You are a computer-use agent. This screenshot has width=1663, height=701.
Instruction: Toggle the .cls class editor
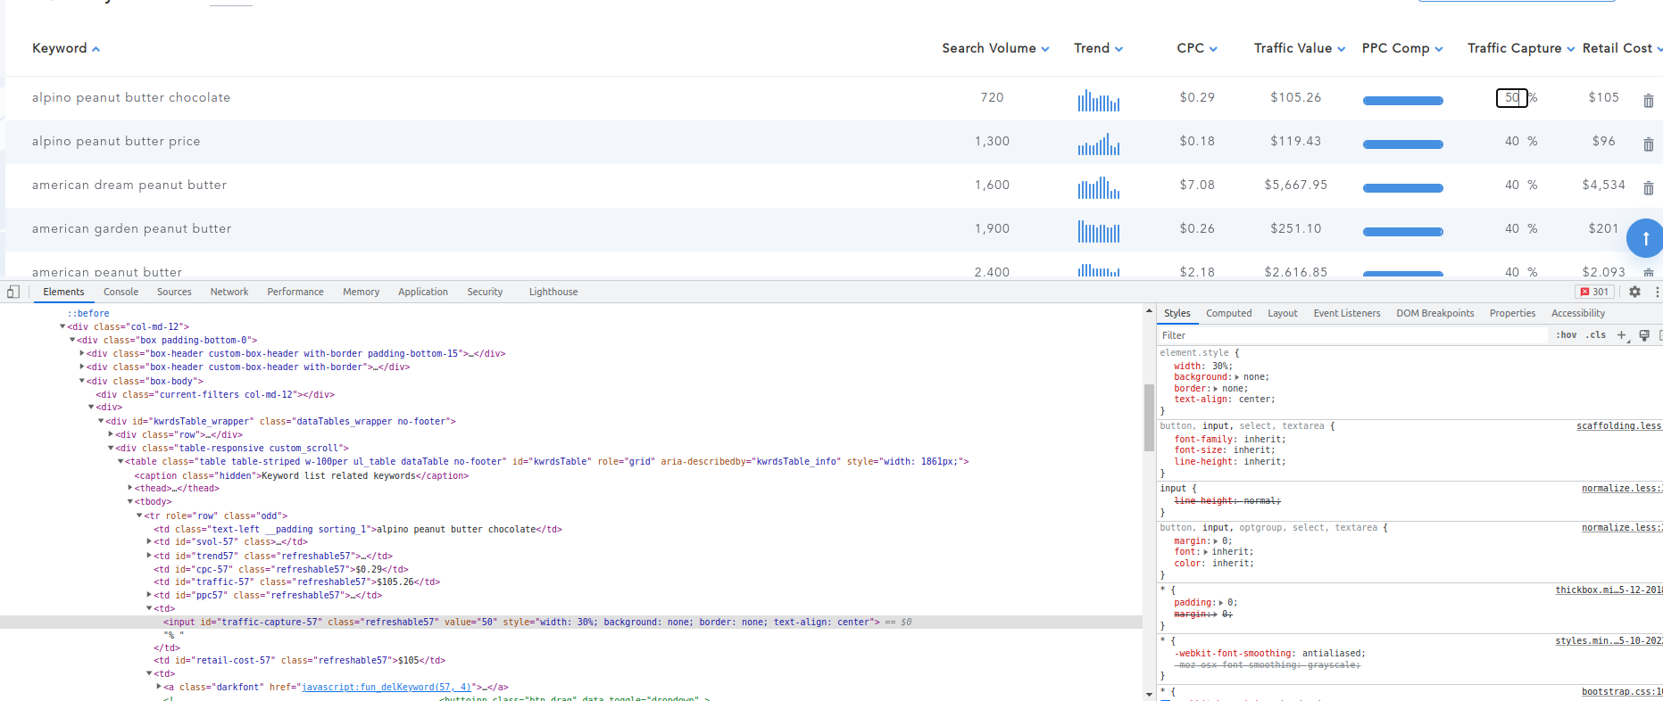point(1596,335)
